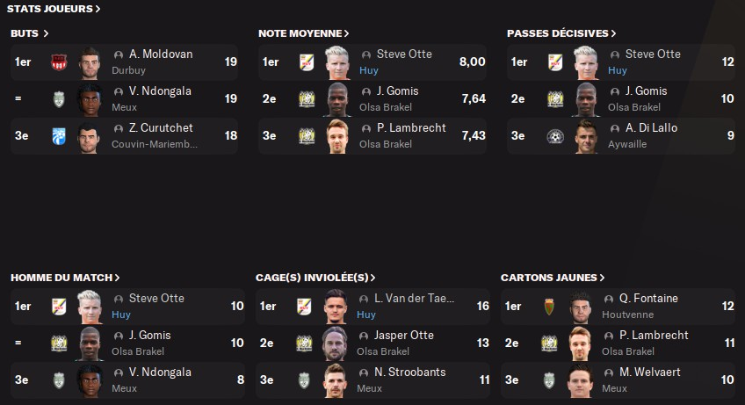Click the Olsa Brakel badge beside Jasper Otte

click(x=305, y=344)
